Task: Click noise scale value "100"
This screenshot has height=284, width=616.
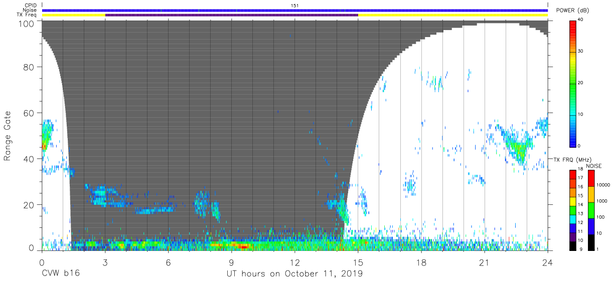Action: point(600,217)
